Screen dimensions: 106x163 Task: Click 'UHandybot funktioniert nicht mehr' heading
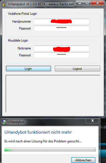point(38,132)
